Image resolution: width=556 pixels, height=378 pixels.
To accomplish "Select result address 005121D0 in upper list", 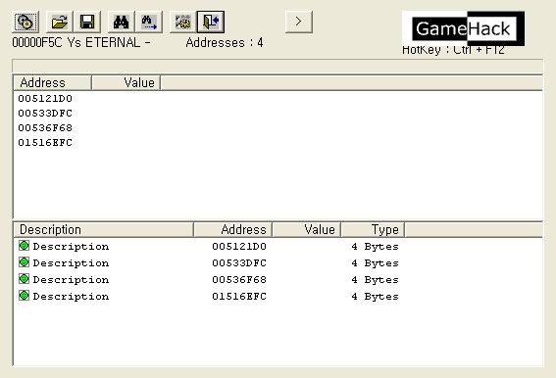I will click(45, 99).
